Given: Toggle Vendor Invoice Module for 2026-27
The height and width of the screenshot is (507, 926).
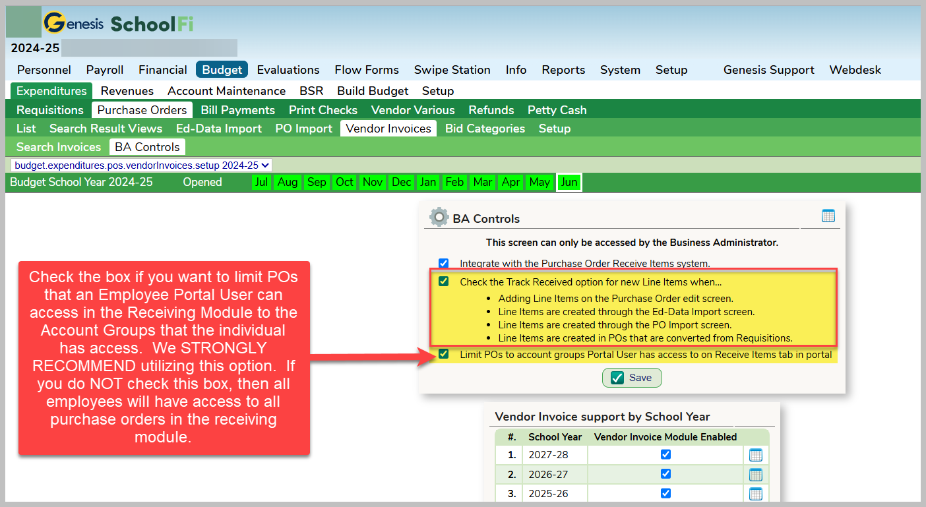Looking at the screenshot, I should pyautogui.click(x=665, y=473).
